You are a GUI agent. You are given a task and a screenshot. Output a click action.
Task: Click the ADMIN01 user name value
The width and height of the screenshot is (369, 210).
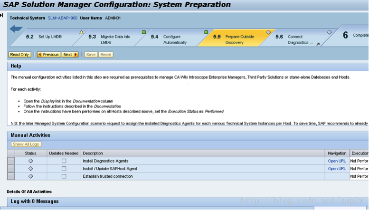[113, 18]
